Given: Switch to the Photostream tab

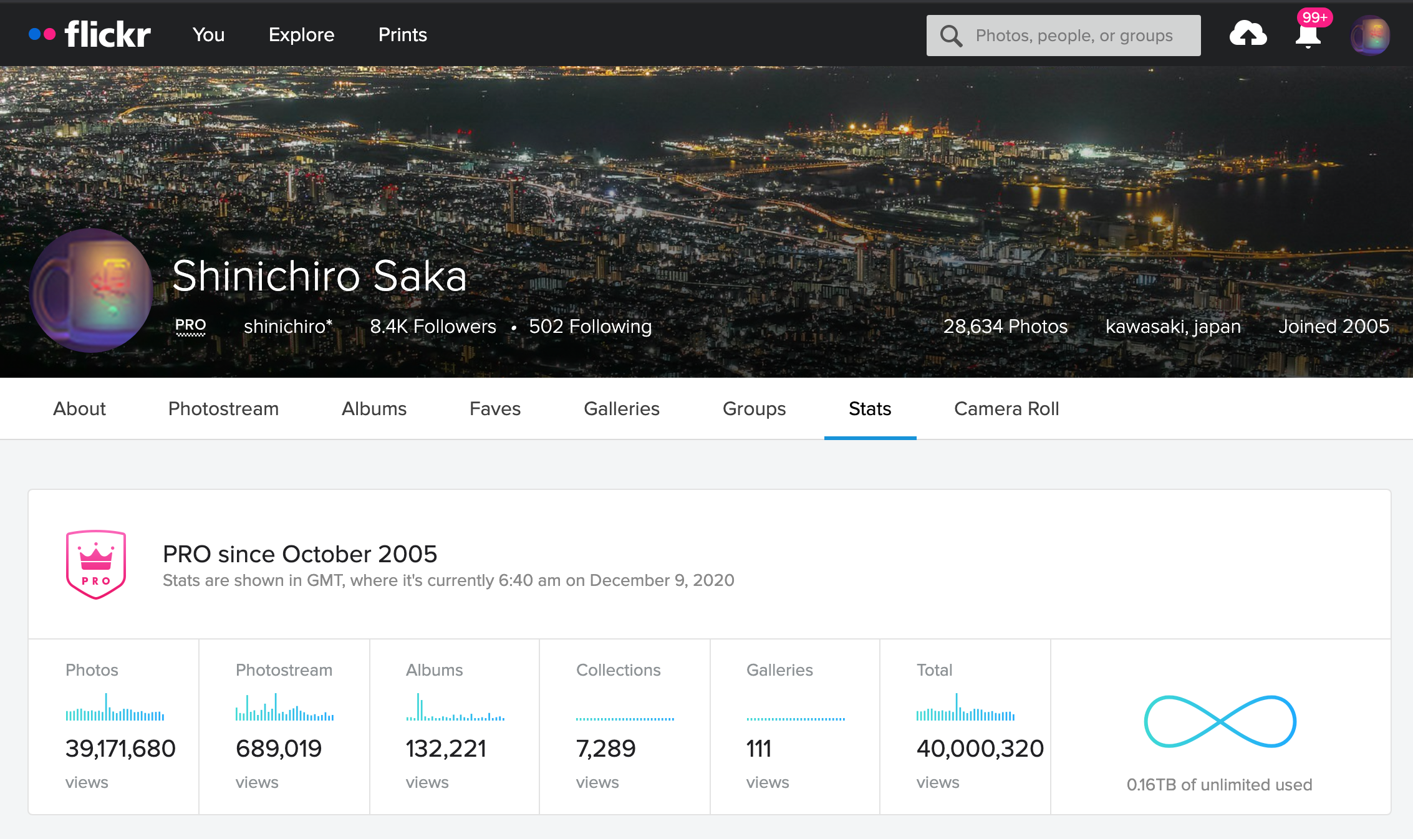Looking at the screenshot, I should [x=223, y=409].
